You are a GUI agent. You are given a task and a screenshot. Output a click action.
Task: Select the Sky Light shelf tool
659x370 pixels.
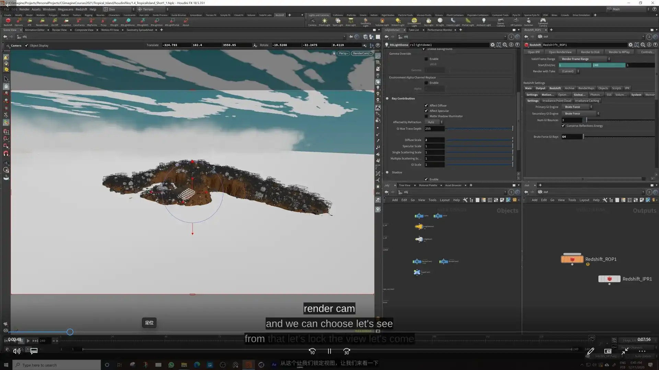click(429, 22)
